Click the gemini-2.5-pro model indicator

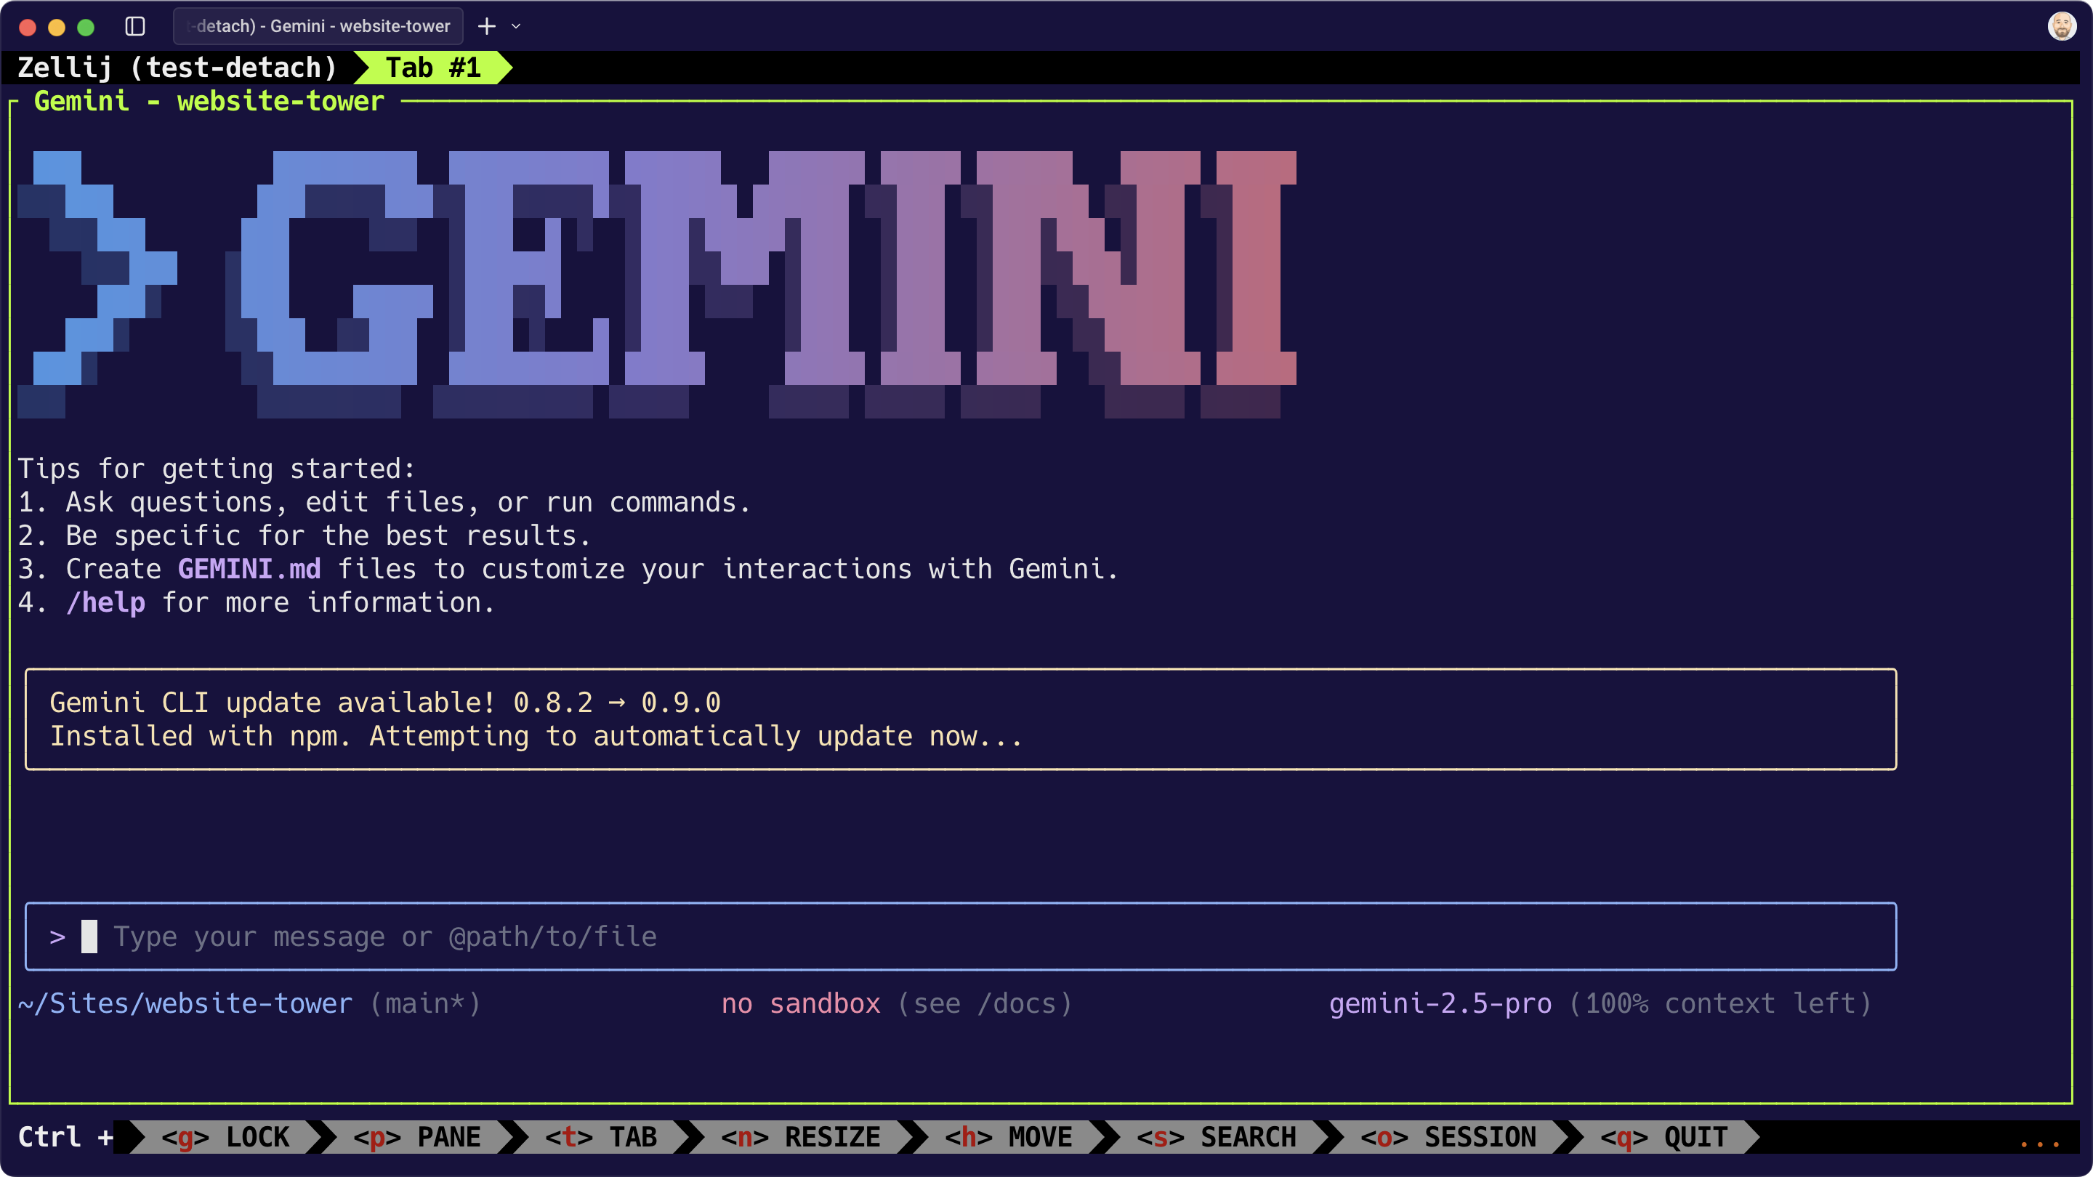[x=1441, y=1003]
